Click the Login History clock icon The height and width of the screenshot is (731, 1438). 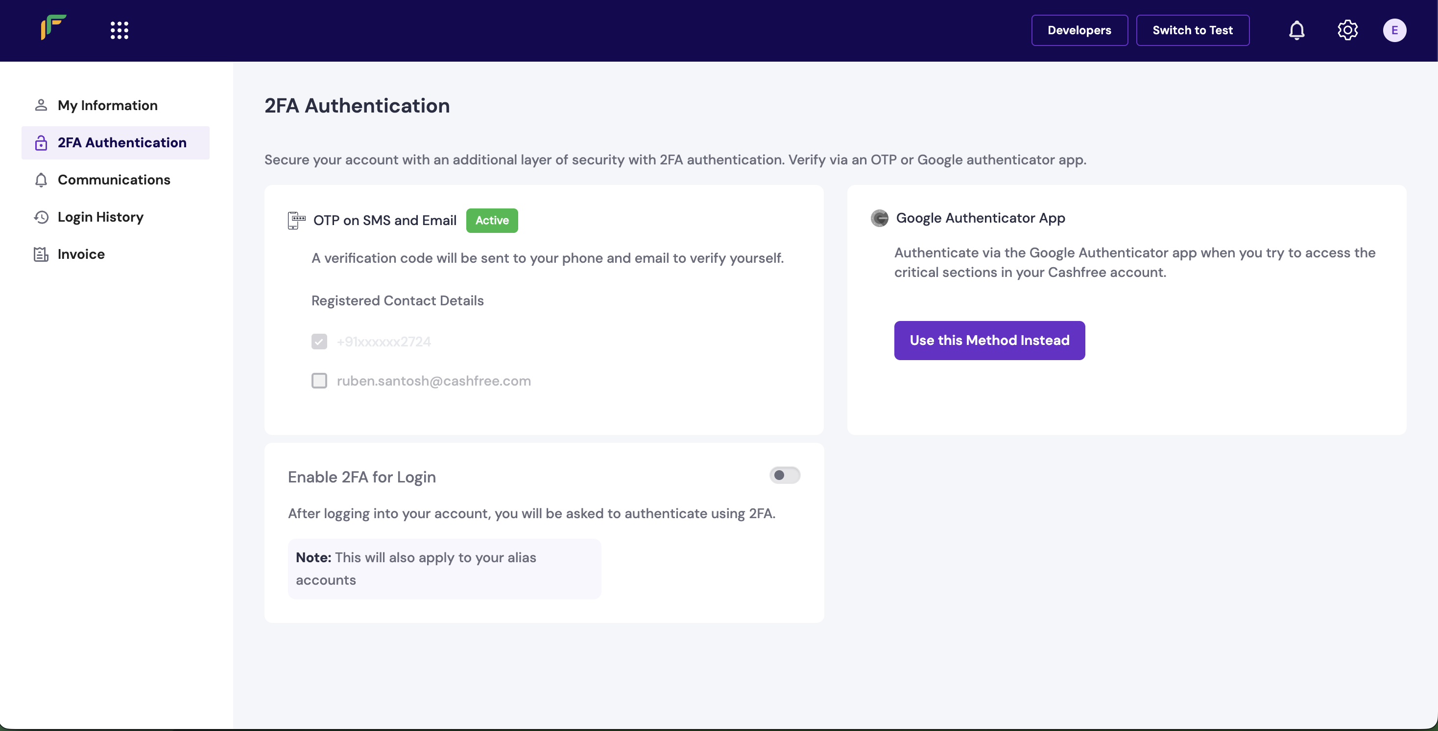pyautogui.click(x=40, y=217)
